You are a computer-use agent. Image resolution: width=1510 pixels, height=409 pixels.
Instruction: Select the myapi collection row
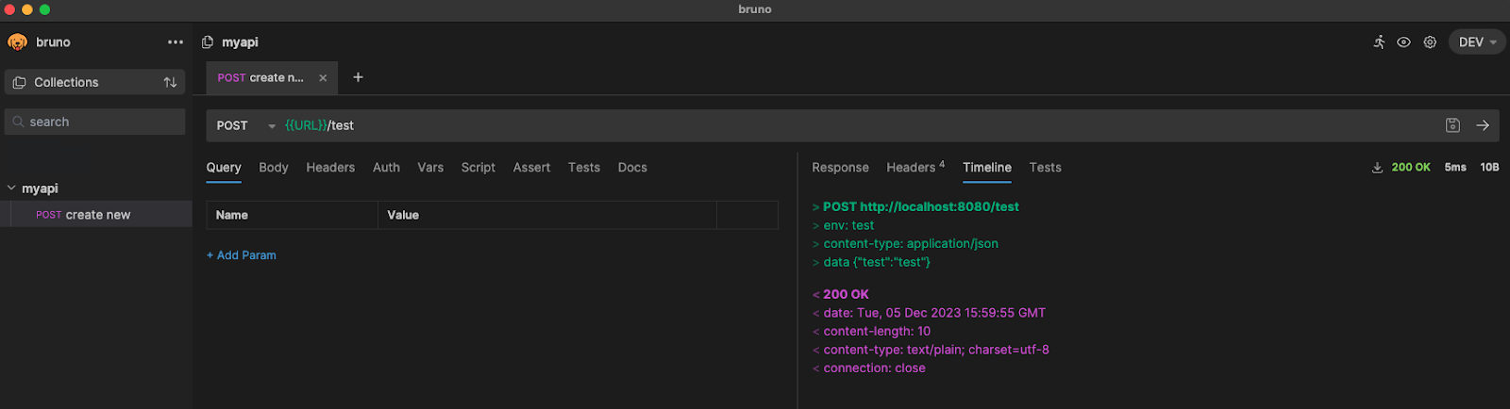tap(96, 188)
